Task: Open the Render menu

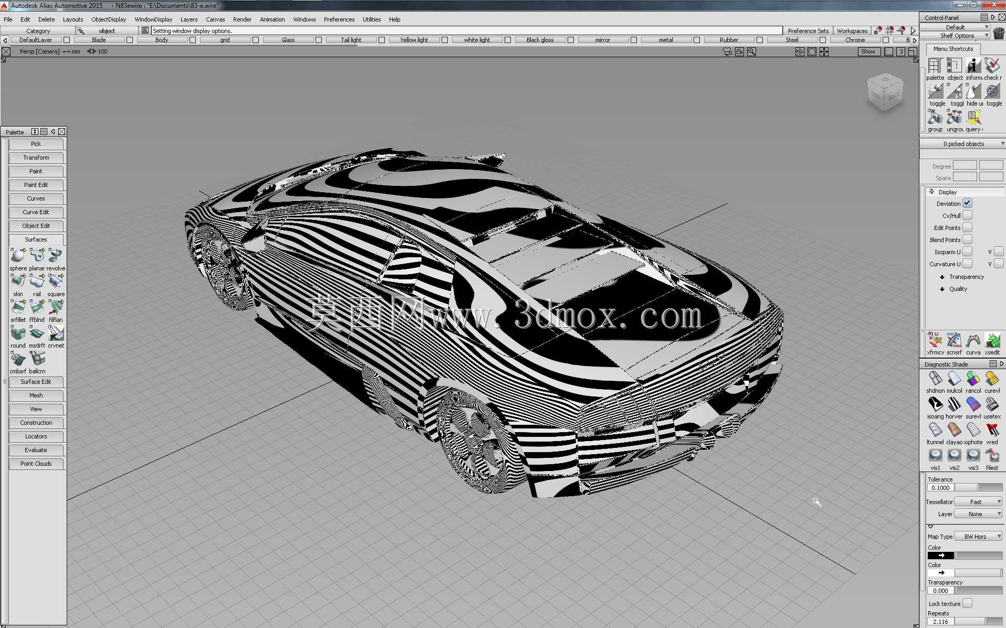Action: coord(242,19)
